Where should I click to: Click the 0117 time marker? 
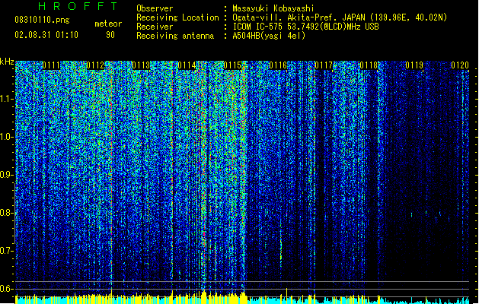point(324,65)
